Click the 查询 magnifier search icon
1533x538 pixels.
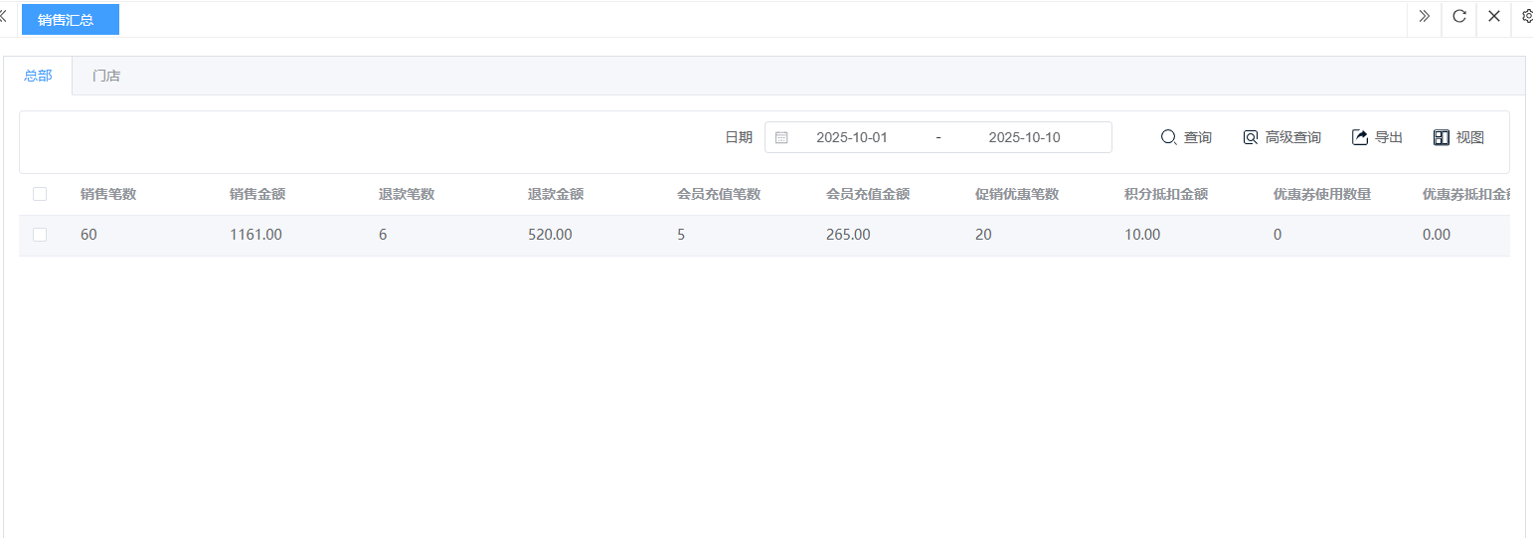(x=1169, y=137)
